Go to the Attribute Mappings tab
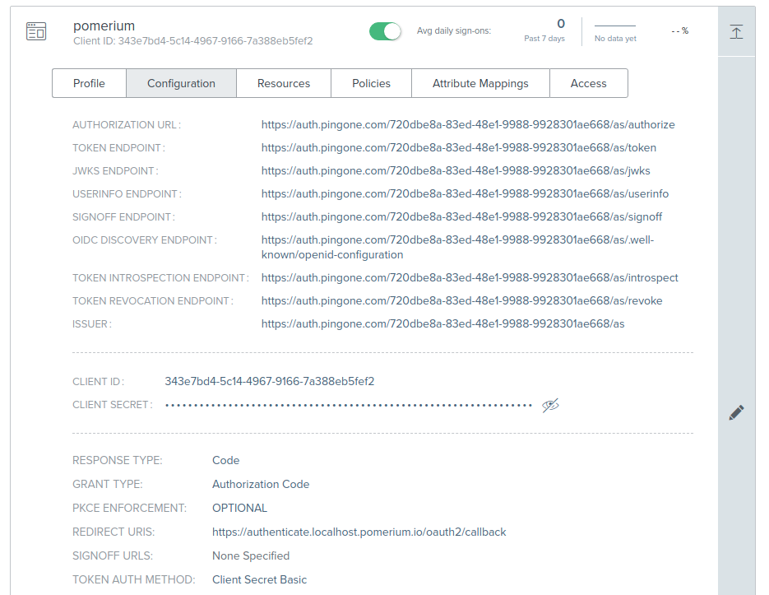The width and height of the screenshot is (769, 595). pyautogui.click(x=480, y=83)
